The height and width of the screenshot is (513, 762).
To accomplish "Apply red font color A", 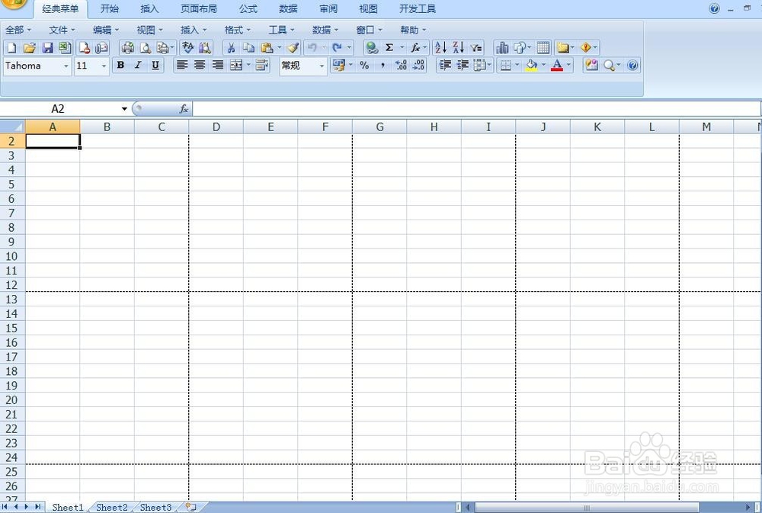I will [x=557, y=65].
